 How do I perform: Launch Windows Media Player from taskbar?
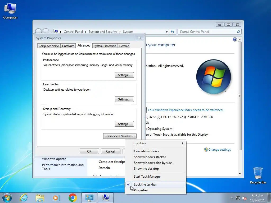(x=56, y=198)
